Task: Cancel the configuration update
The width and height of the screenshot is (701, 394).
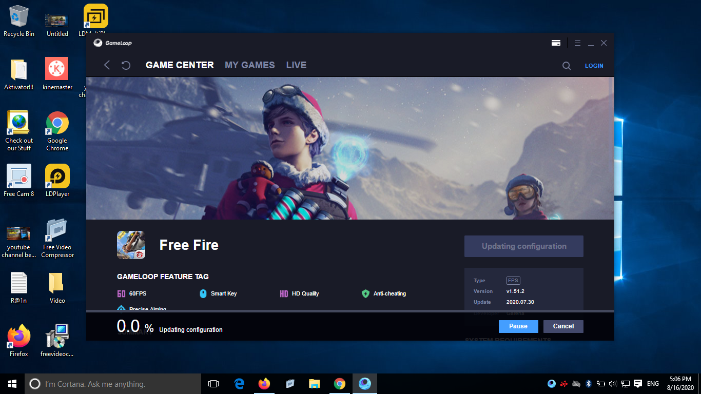Action: (563, 326)
